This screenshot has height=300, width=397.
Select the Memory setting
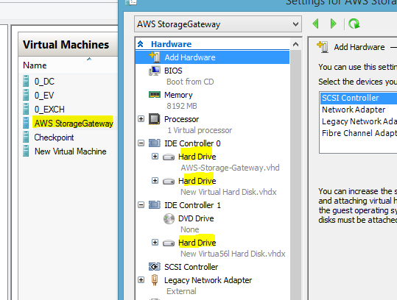point(178,95)
